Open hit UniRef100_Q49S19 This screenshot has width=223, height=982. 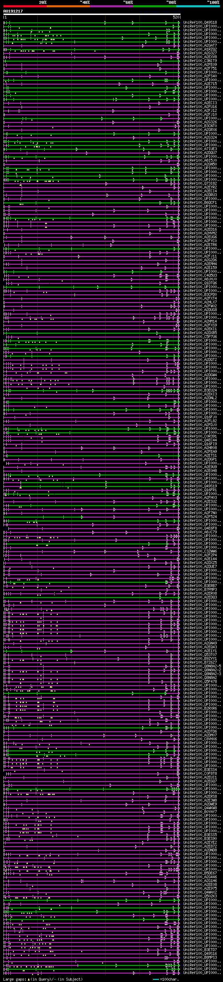(x=200, y=486)
